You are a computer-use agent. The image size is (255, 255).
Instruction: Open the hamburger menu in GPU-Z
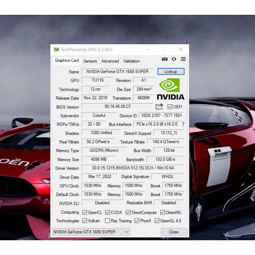pos(183,59)
